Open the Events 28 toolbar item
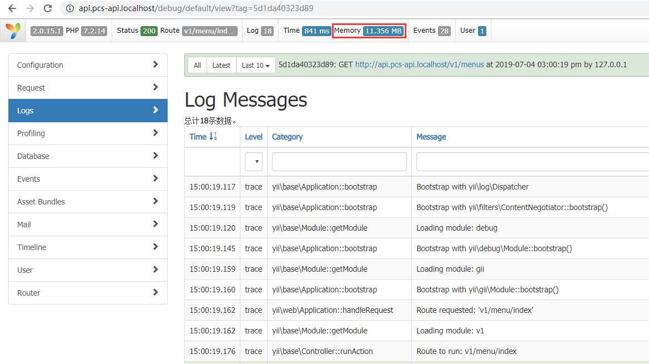Screen dimensions: 649x364 431,31
